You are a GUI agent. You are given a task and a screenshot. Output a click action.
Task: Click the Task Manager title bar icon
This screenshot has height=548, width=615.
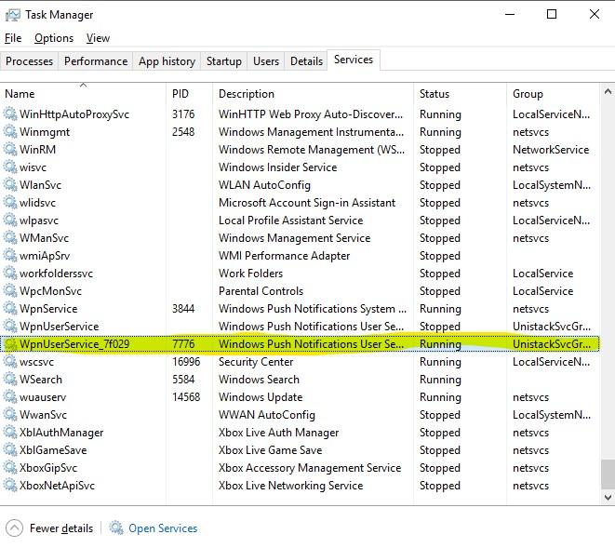tap(12, 15)
